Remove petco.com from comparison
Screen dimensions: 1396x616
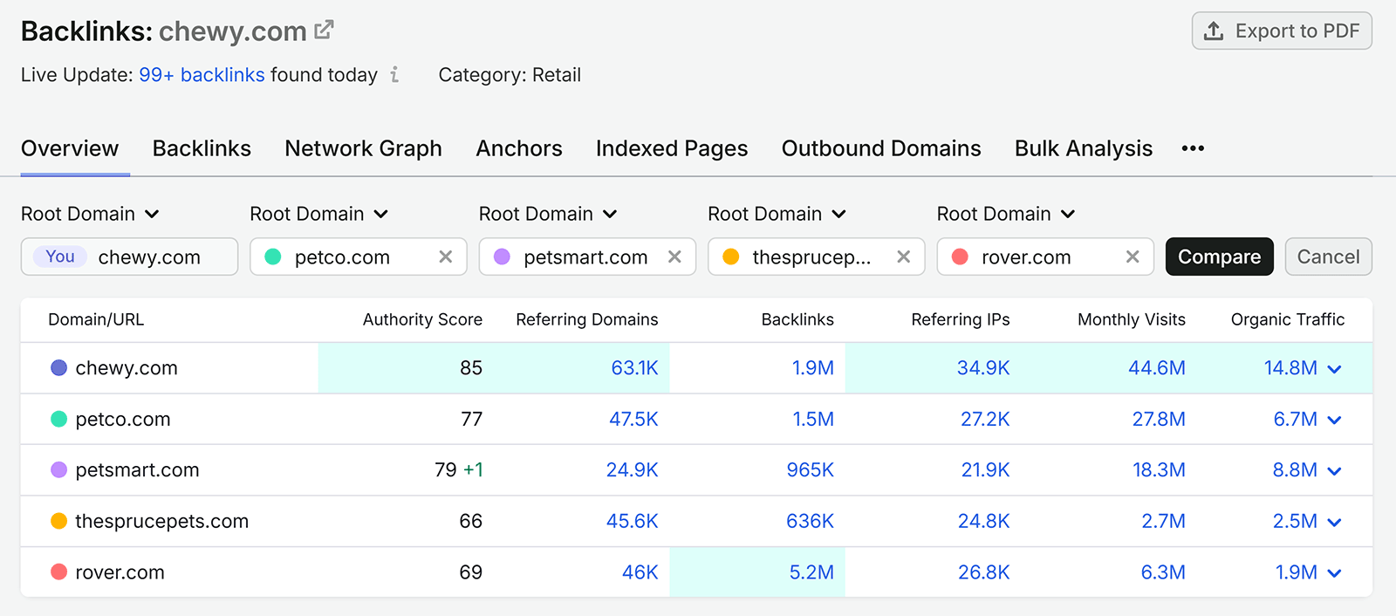point(445,257)
